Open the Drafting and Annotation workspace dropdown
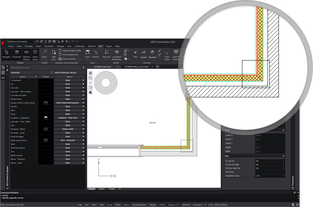 (21, 42)
